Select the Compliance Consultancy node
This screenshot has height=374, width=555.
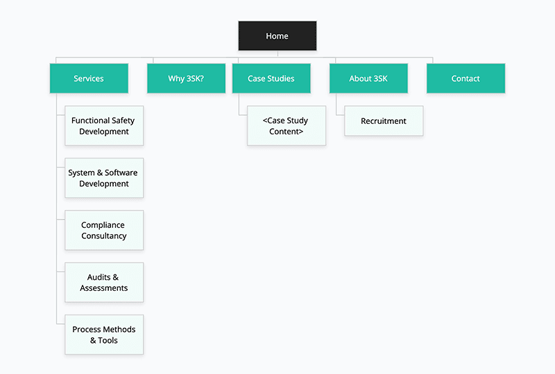(x=104, y=231)
